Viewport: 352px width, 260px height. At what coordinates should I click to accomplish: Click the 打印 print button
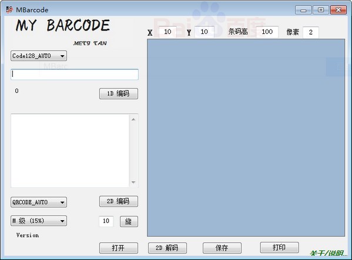279,248
